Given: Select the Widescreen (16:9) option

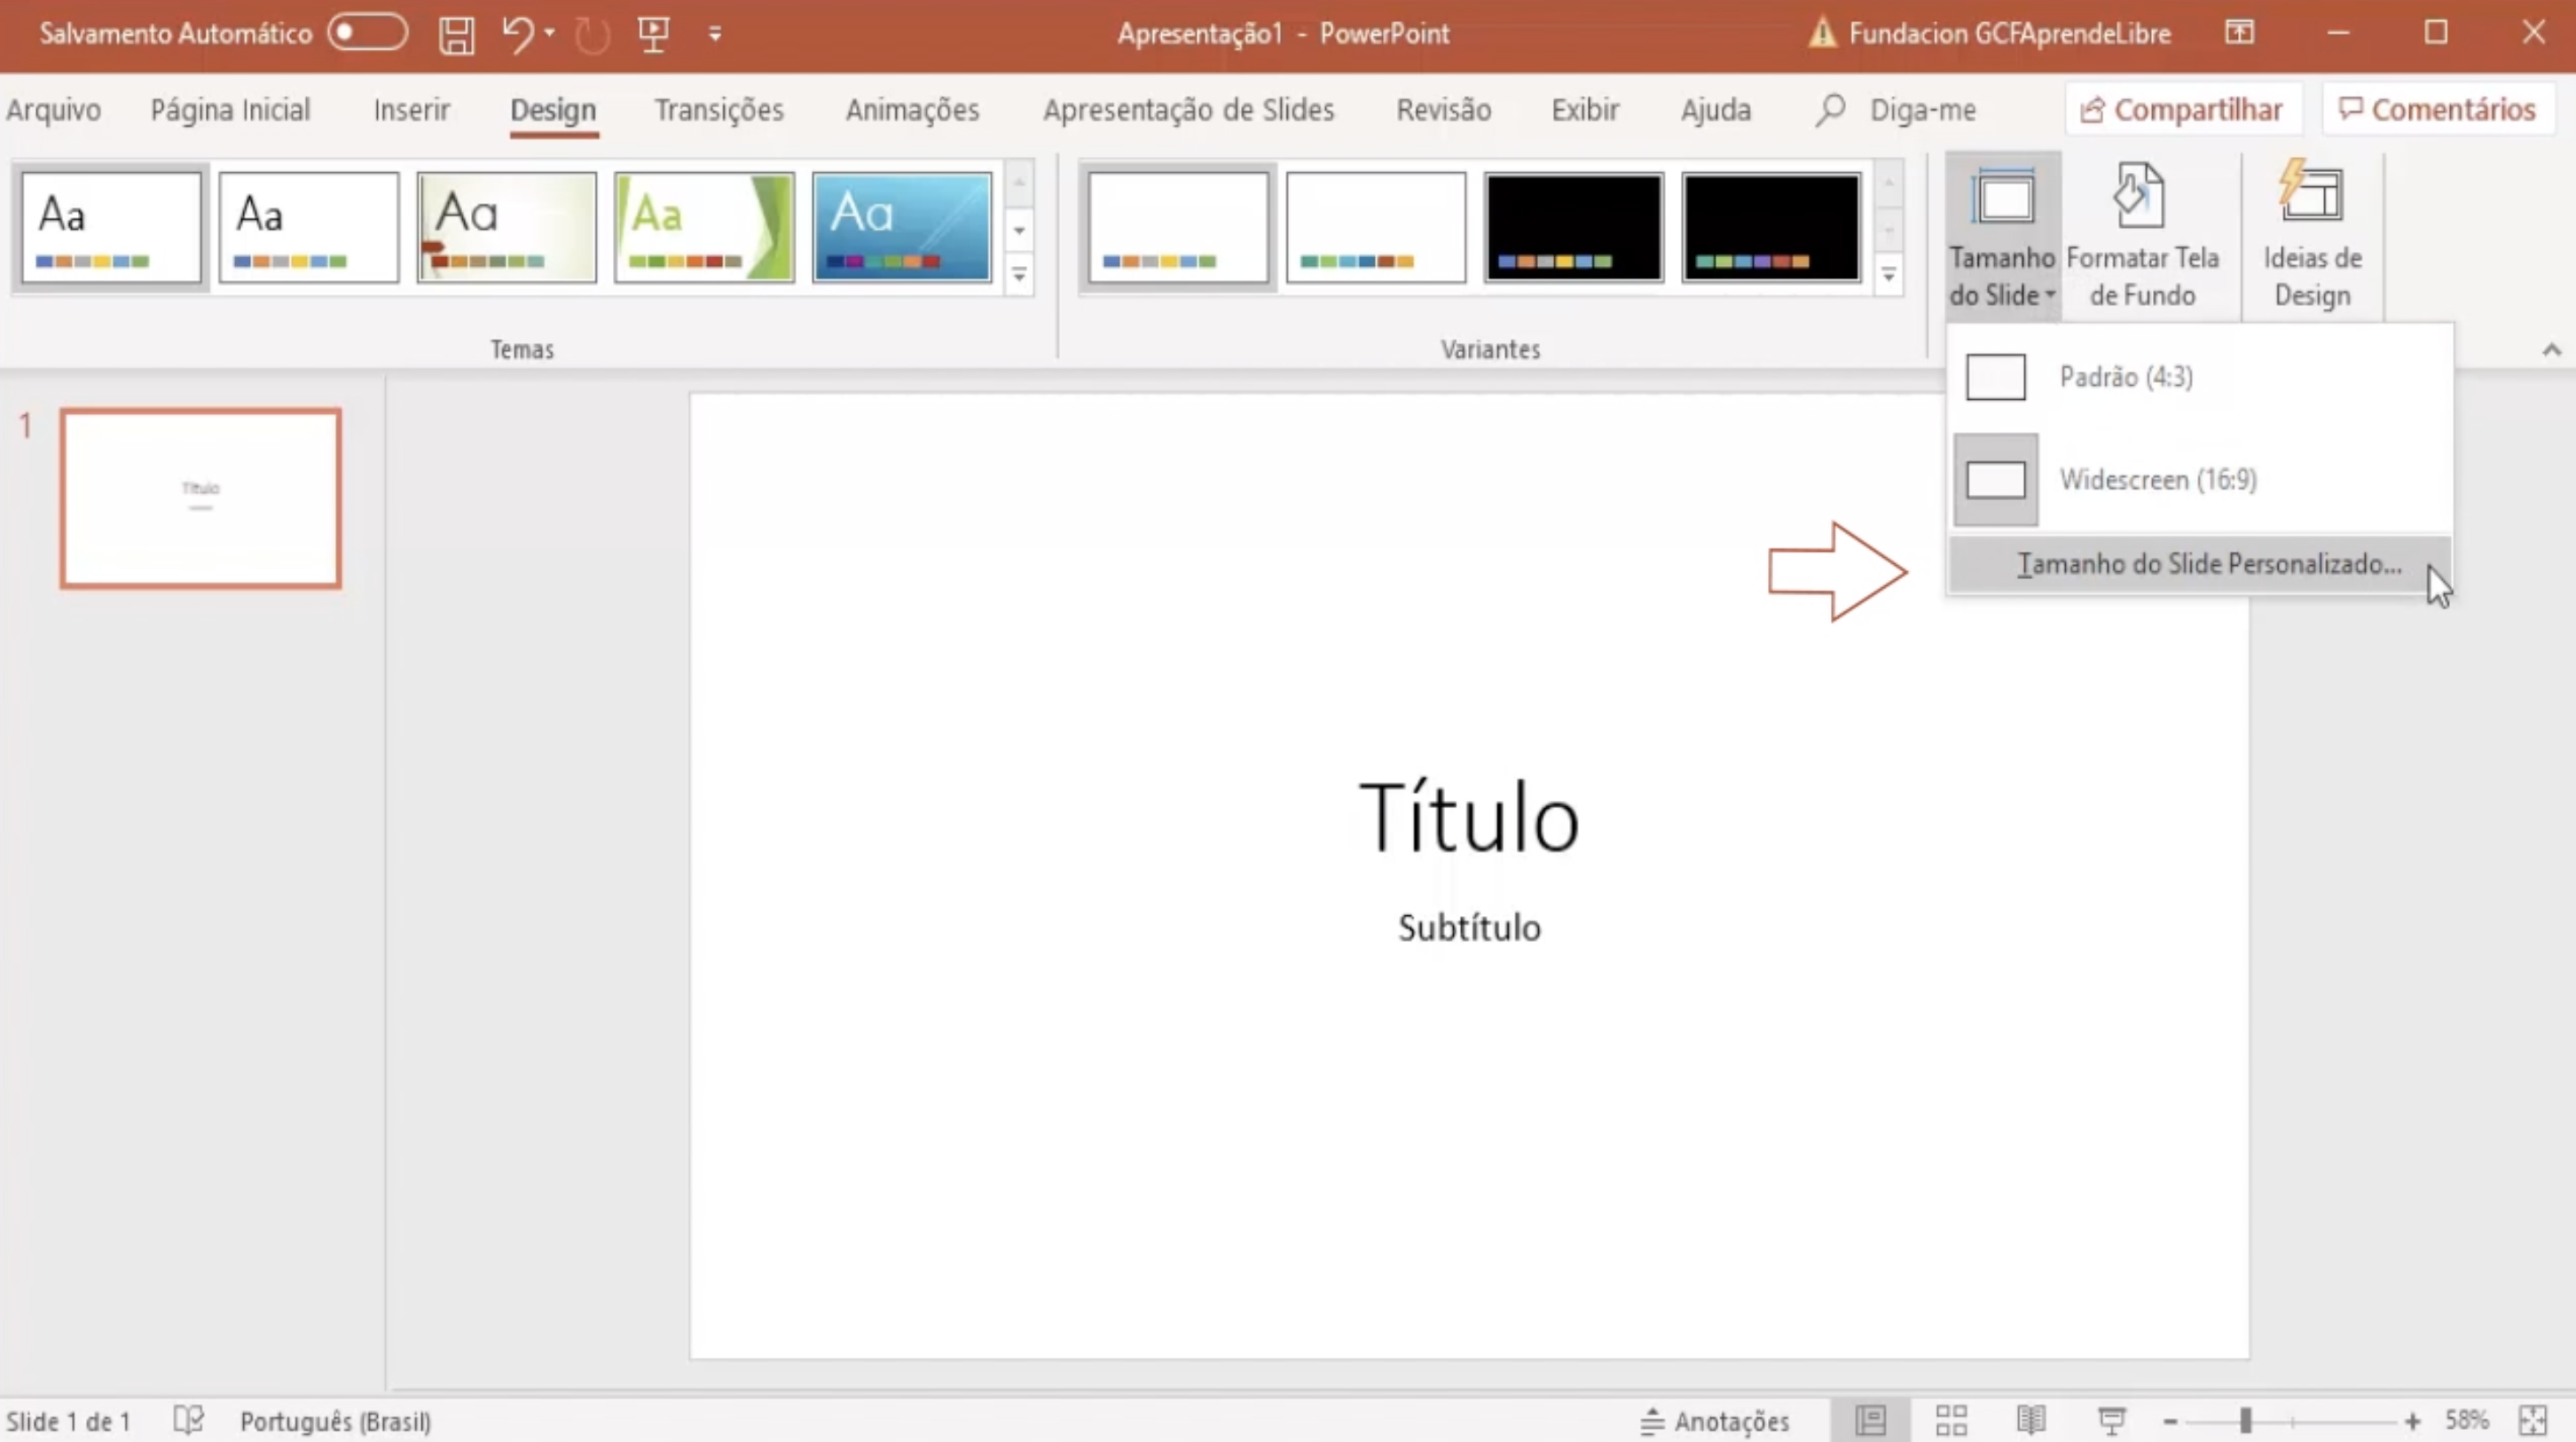Looking at the screenshot, I should pos(2157,479).
